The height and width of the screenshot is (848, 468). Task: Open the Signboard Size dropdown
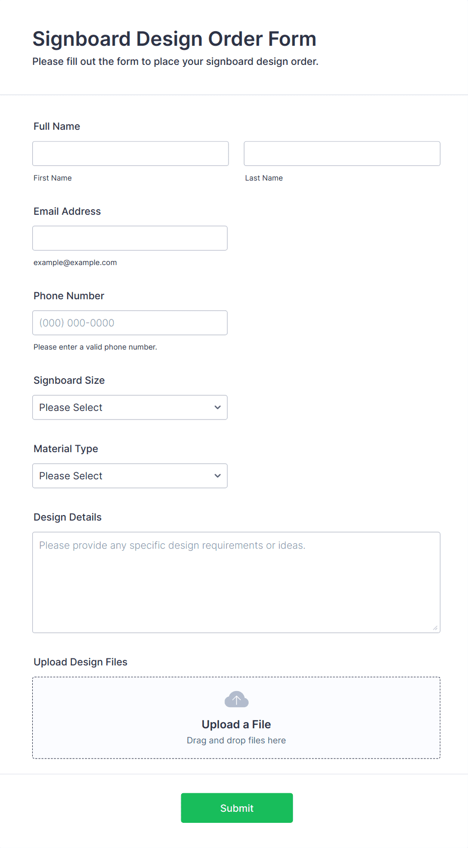129,407
